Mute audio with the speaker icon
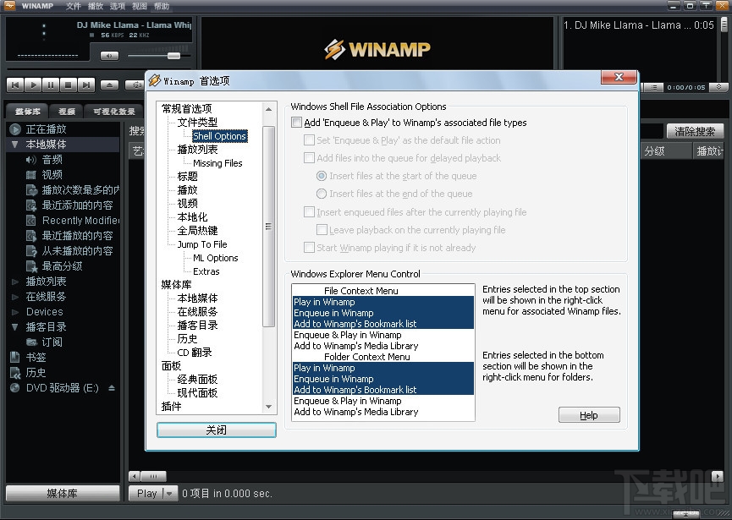 coord(111,55)
